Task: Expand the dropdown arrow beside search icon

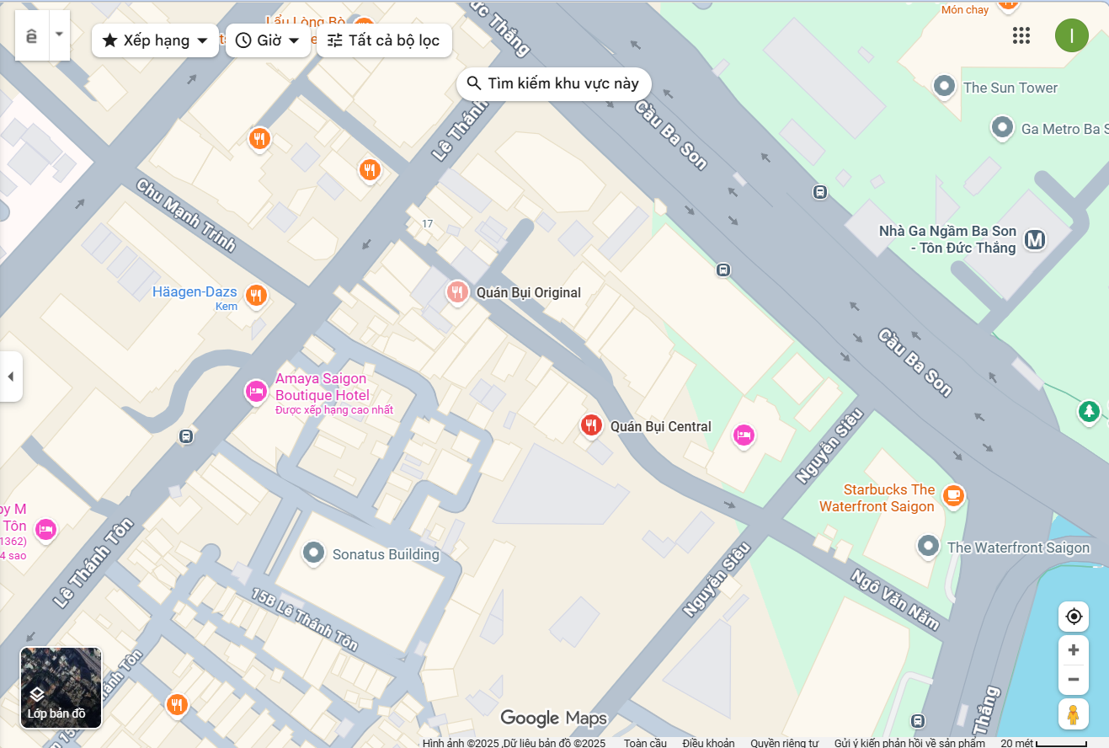Action: (x=59, y=35)
